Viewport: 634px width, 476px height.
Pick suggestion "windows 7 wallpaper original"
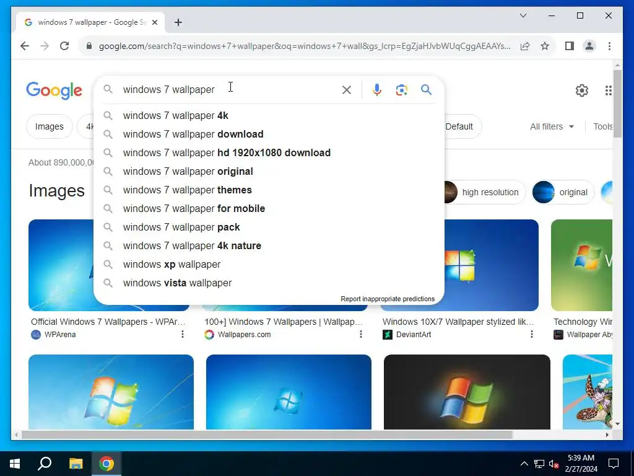pyautogui.click(x=269, y=172)
